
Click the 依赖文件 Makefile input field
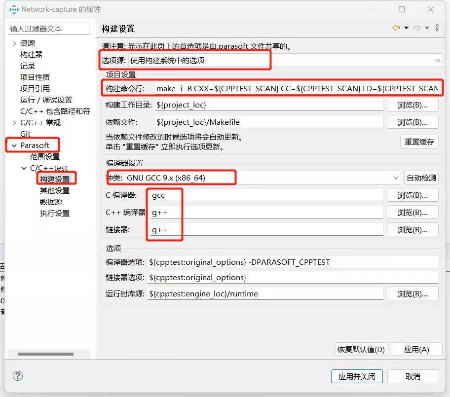[x=269, y=122]
